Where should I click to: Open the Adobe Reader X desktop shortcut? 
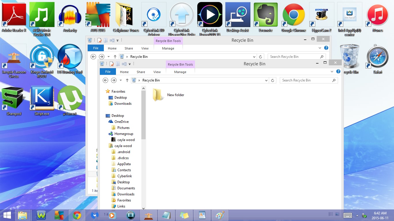[x=14, y=17]
